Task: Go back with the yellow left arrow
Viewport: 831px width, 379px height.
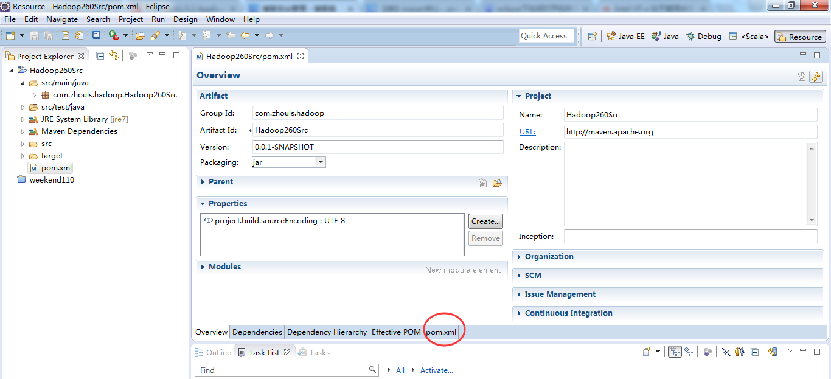Action: point(245,36)
